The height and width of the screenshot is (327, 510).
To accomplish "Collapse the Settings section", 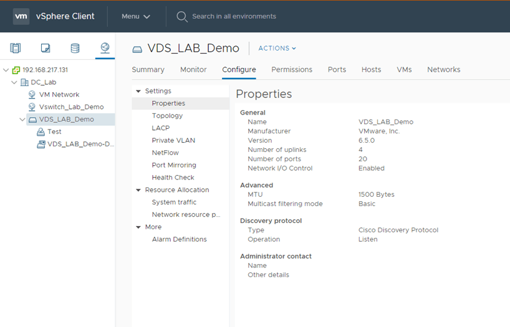I will click(138, 92).
